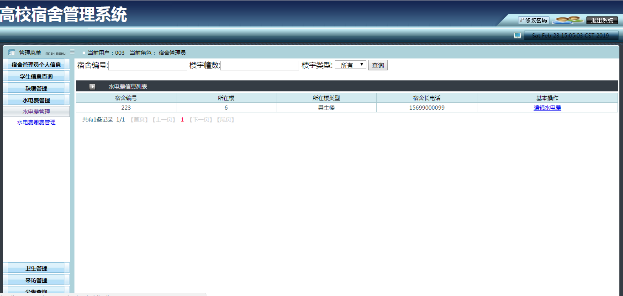Click the red current page number 1
Image resolution: width=623 pixels, height=296 pixels.
182,120
